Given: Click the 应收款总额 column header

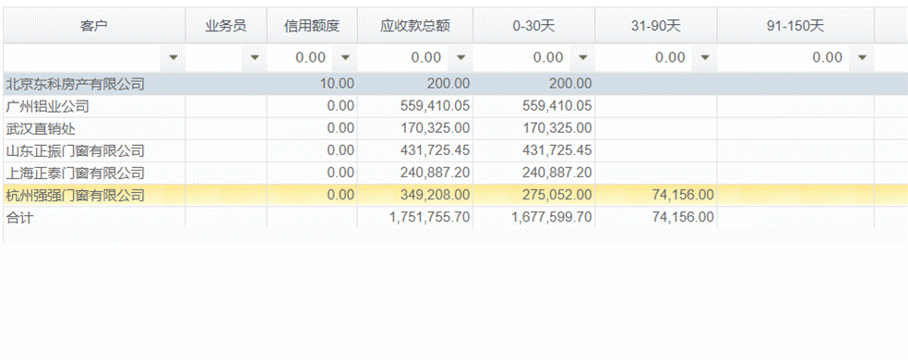Looking at the screenshot, I should pyautogui.click(x=415, y=26).
